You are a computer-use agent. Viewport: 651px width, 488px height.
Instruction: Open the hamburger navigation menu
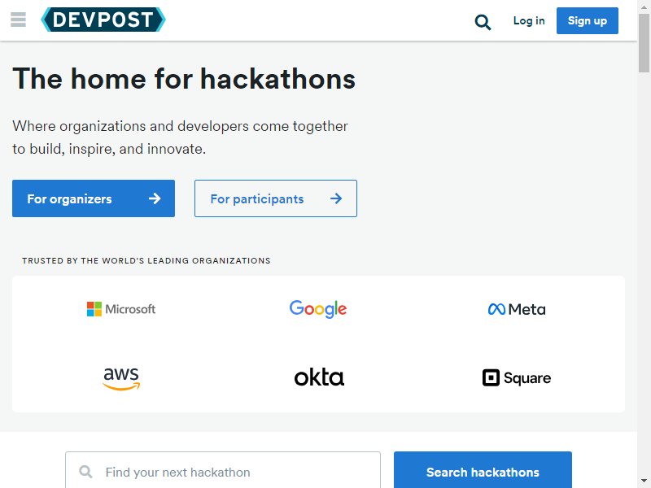tap(18, 20)
